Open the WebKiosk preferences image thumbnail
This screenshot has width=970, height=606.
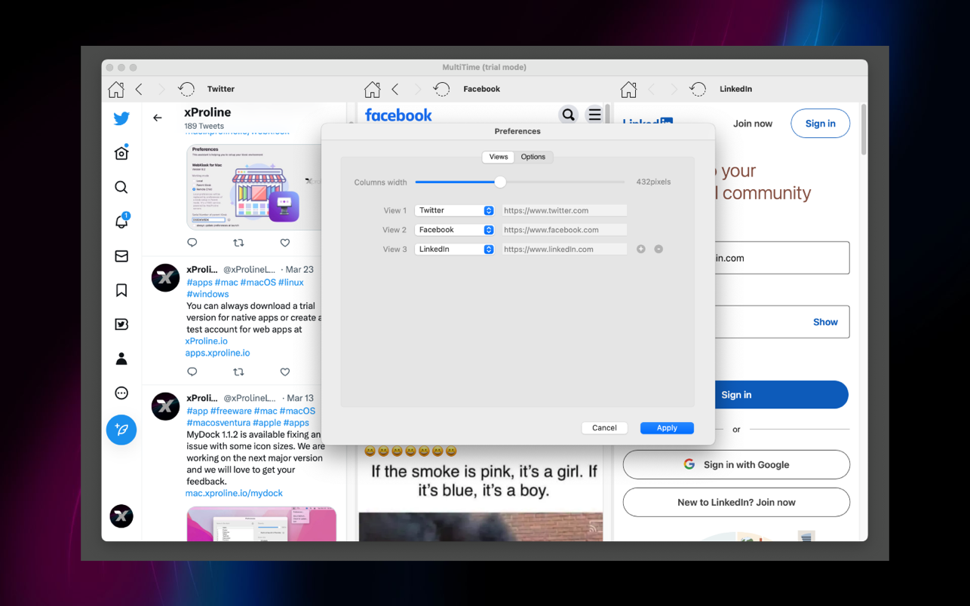pyautogui.click(x=254, y=187)
